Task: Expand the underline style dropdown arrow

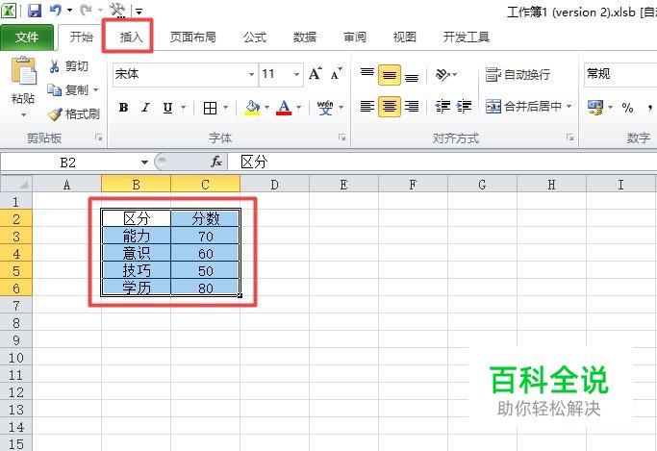Action: 183,108
